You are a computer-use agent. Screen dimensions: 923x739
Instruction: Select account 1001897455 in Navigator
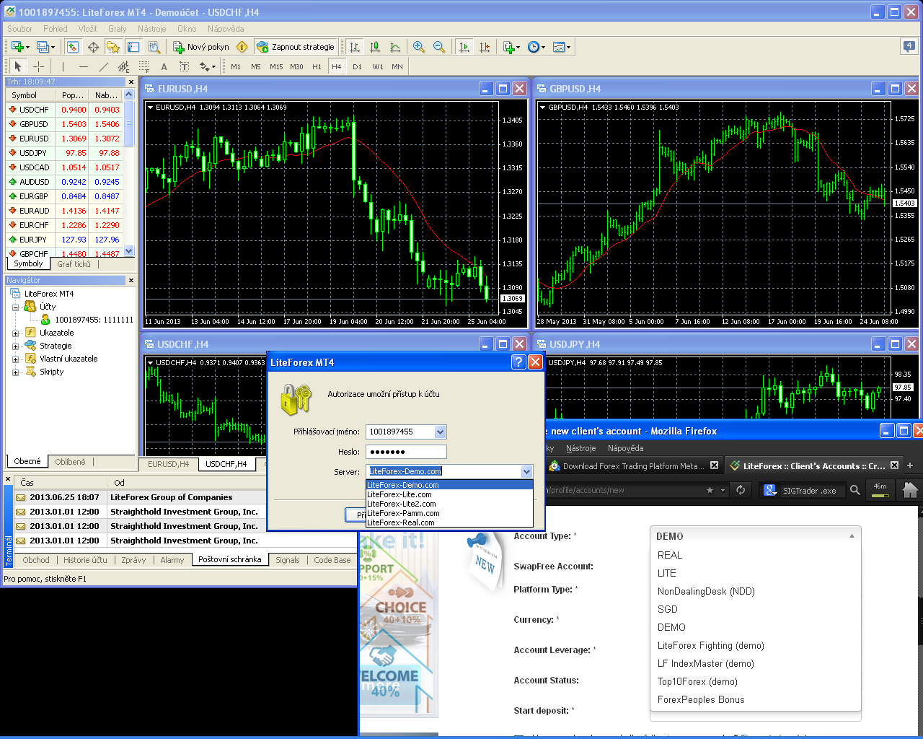coord(94,320)
